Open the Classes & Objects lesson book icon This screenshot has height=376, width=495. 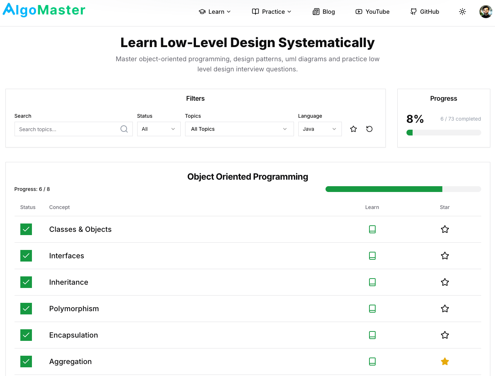pos(372,229)
